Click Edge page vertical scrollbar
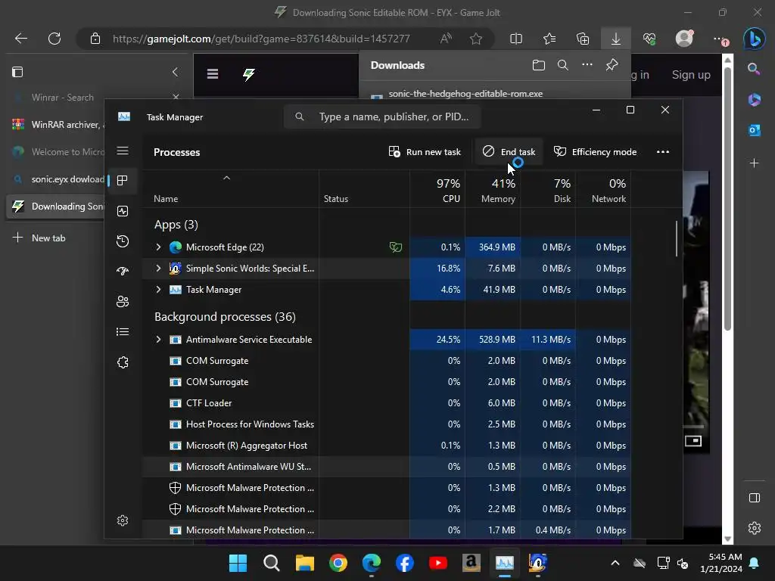 727,197
